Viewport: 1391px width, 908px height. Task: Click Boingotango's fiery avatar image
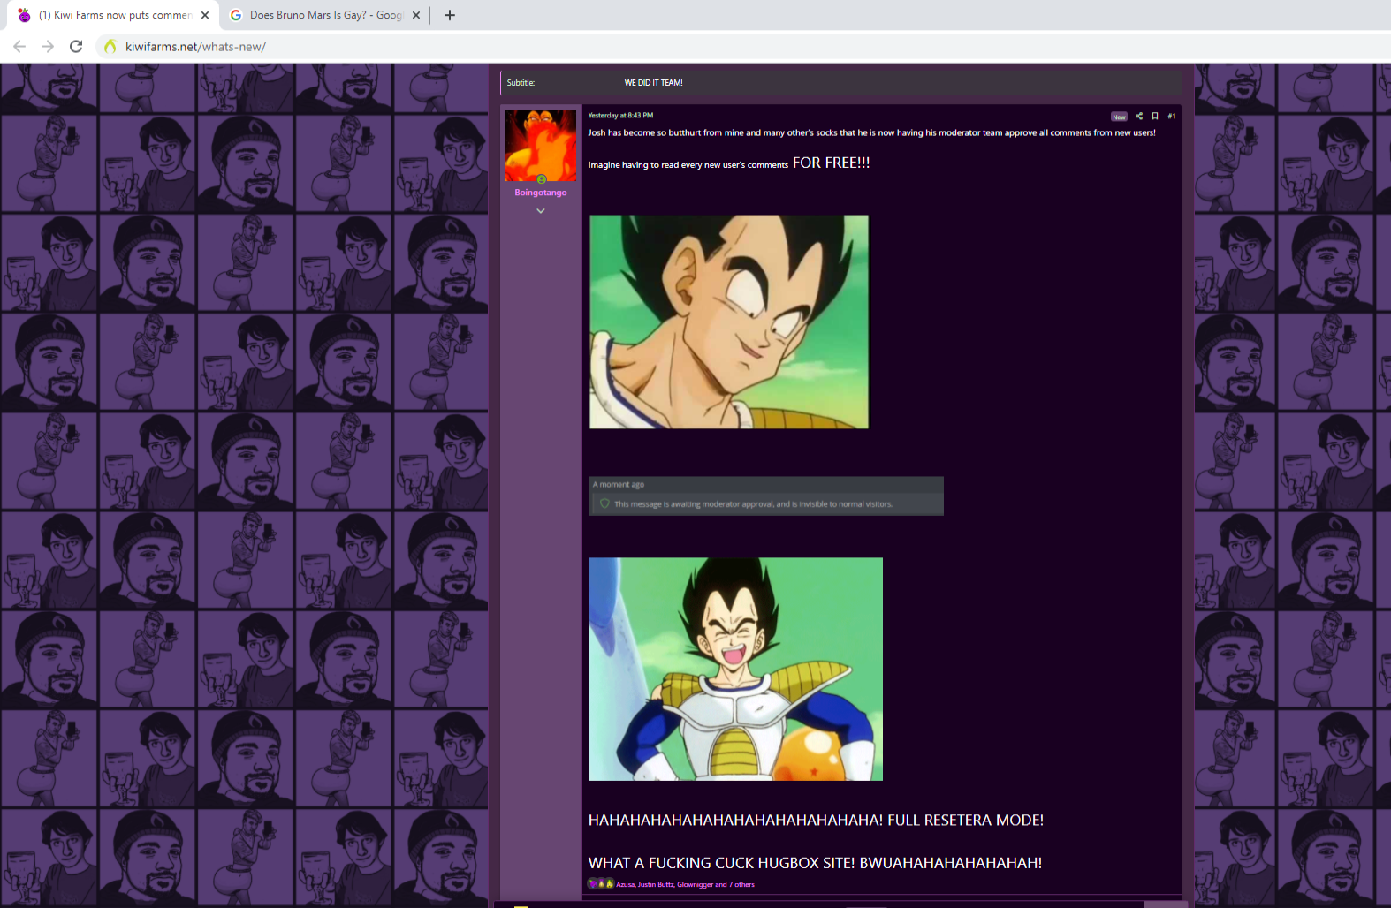click(x=541, y=146)
